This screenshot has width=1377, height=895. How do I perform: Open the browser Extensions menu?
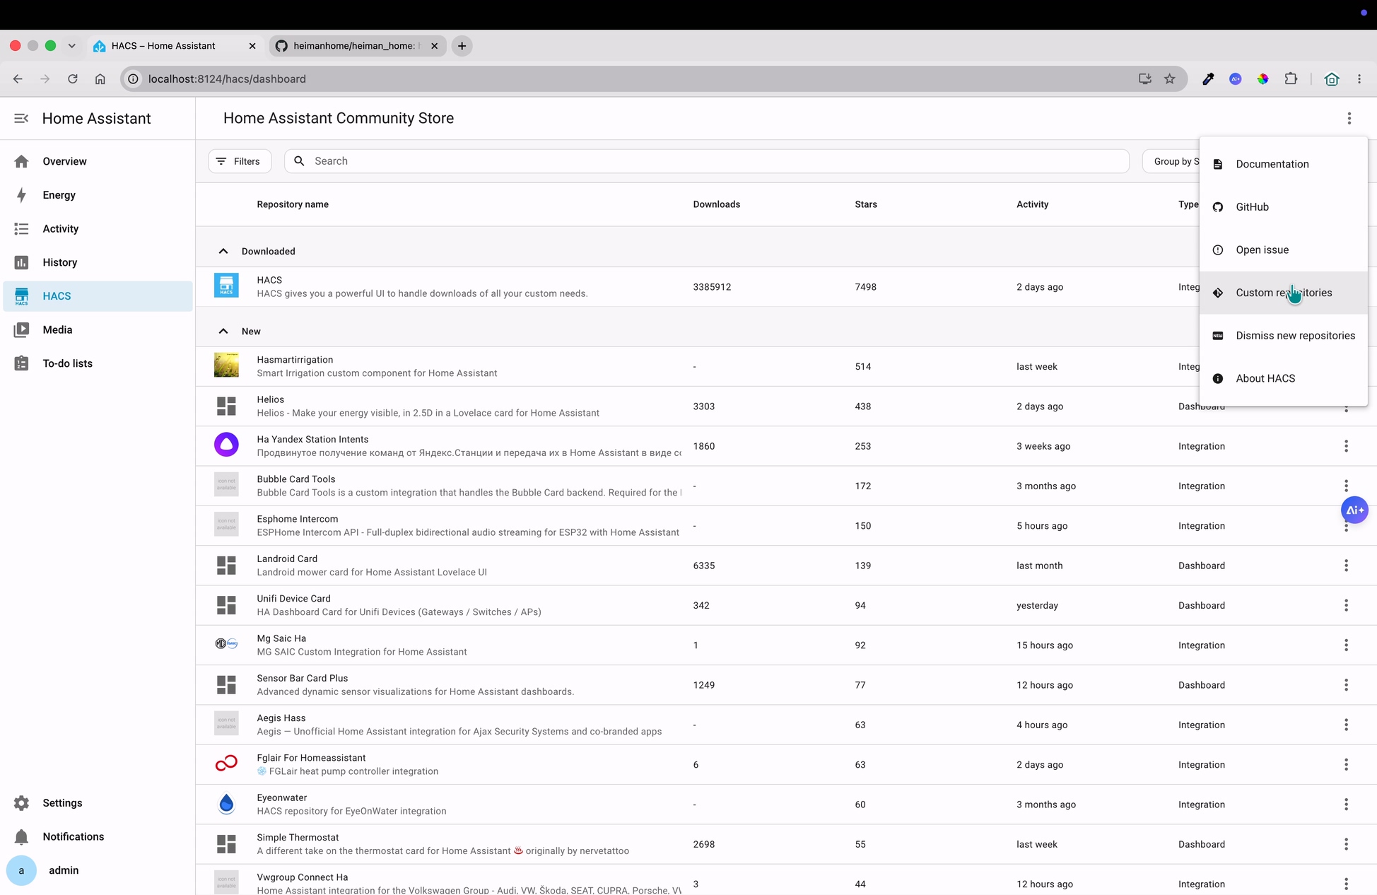click(1291, 79)
